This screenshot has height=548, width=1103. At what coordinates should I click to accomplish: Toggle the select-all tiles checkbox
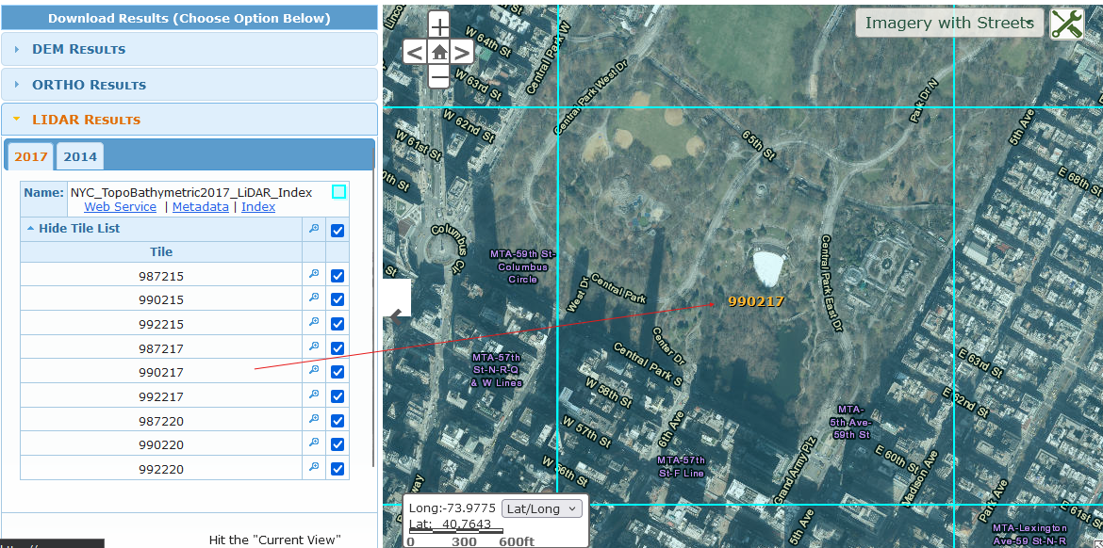coord(337,230)
